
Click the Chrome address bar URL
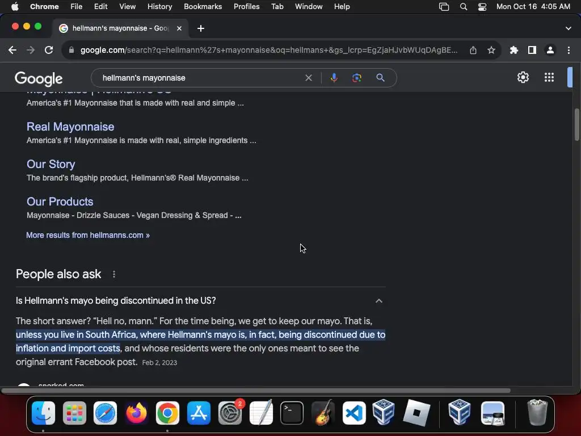point(268,50)
